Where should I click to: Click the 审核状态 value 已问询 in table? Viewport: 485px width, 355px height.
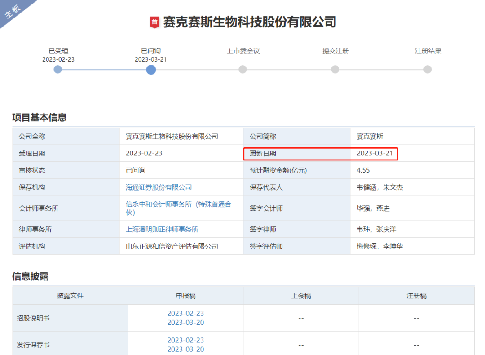[136, 170]
